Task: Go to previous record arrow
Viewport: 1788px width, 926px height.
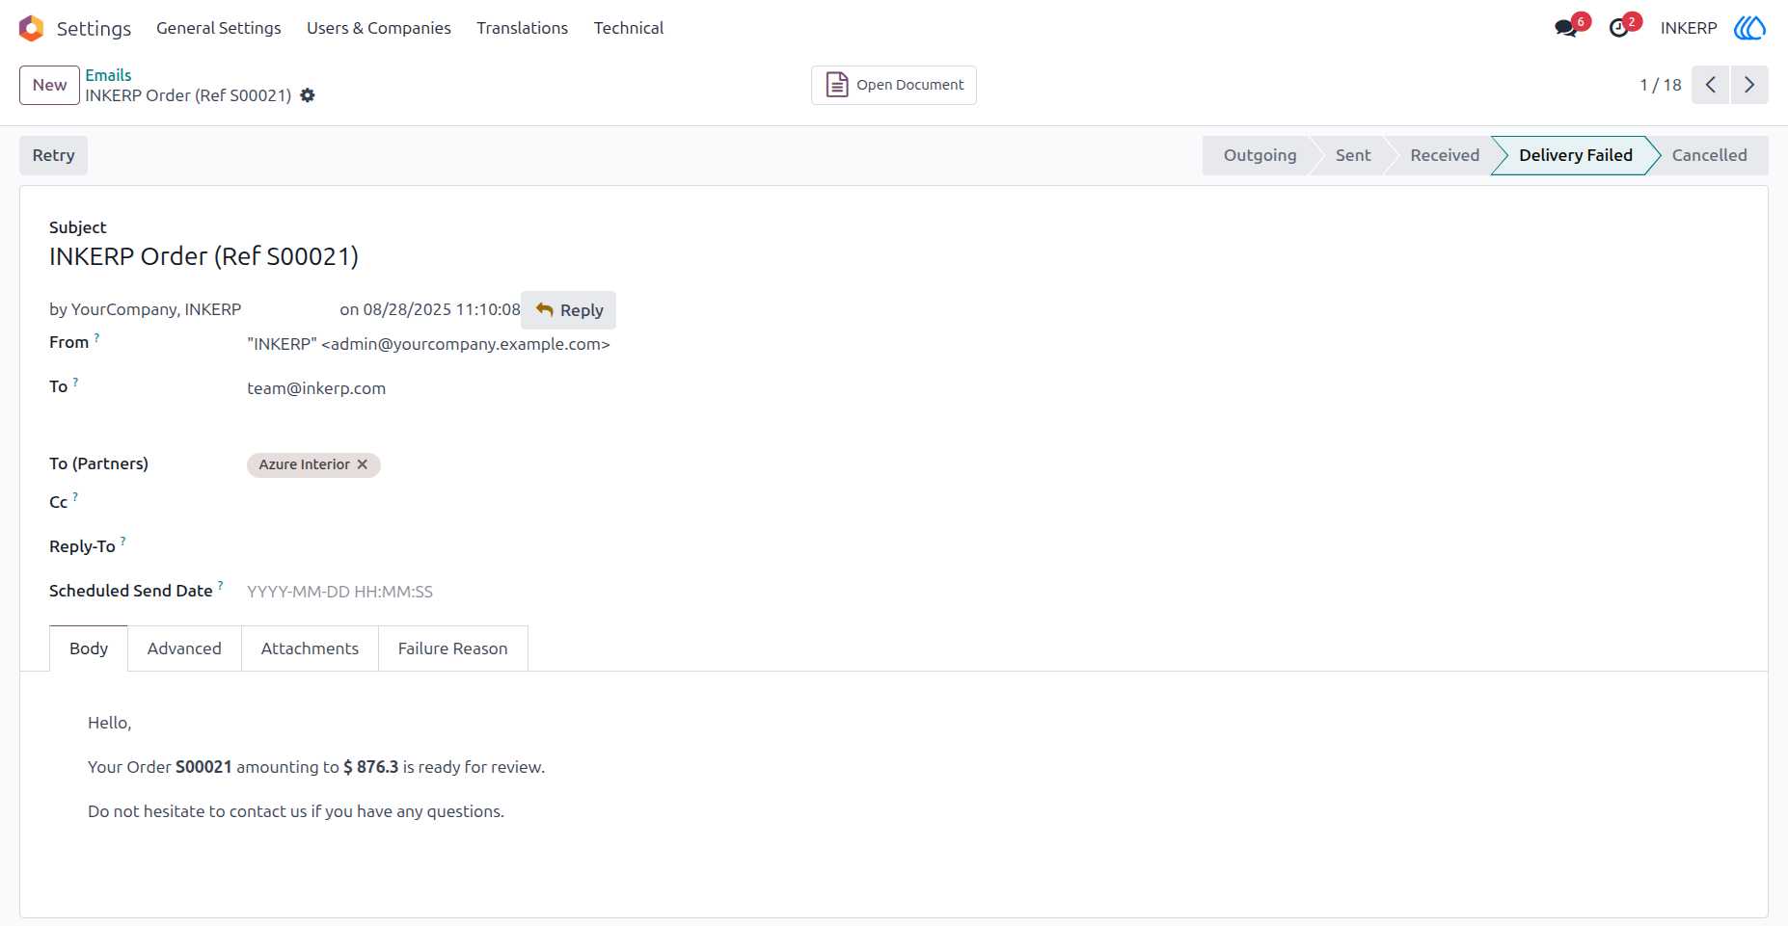Action: click(x=1710, y=85)
